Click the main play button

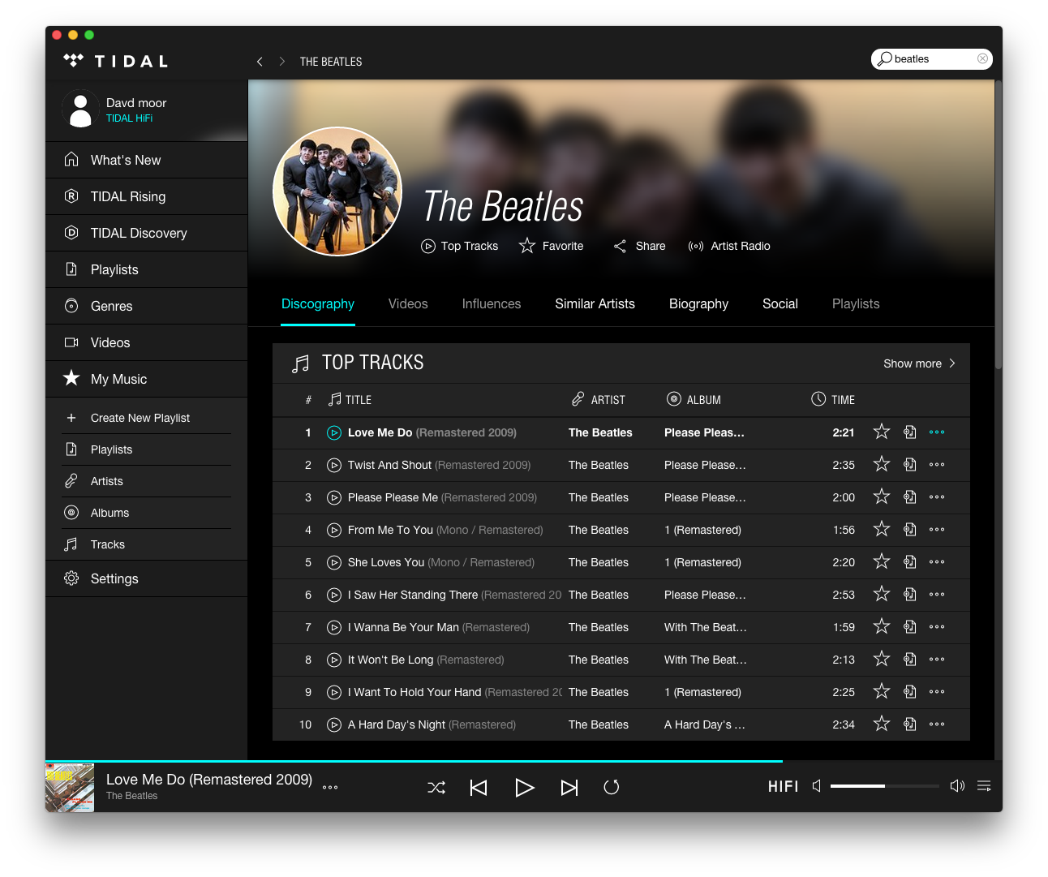click(524, 788)
